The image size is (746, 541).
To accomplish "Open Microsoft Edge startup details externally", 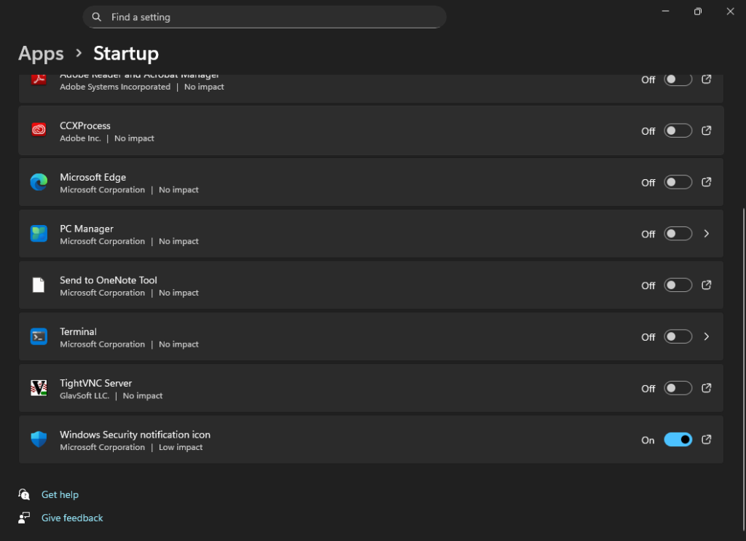I will (706, 182).
